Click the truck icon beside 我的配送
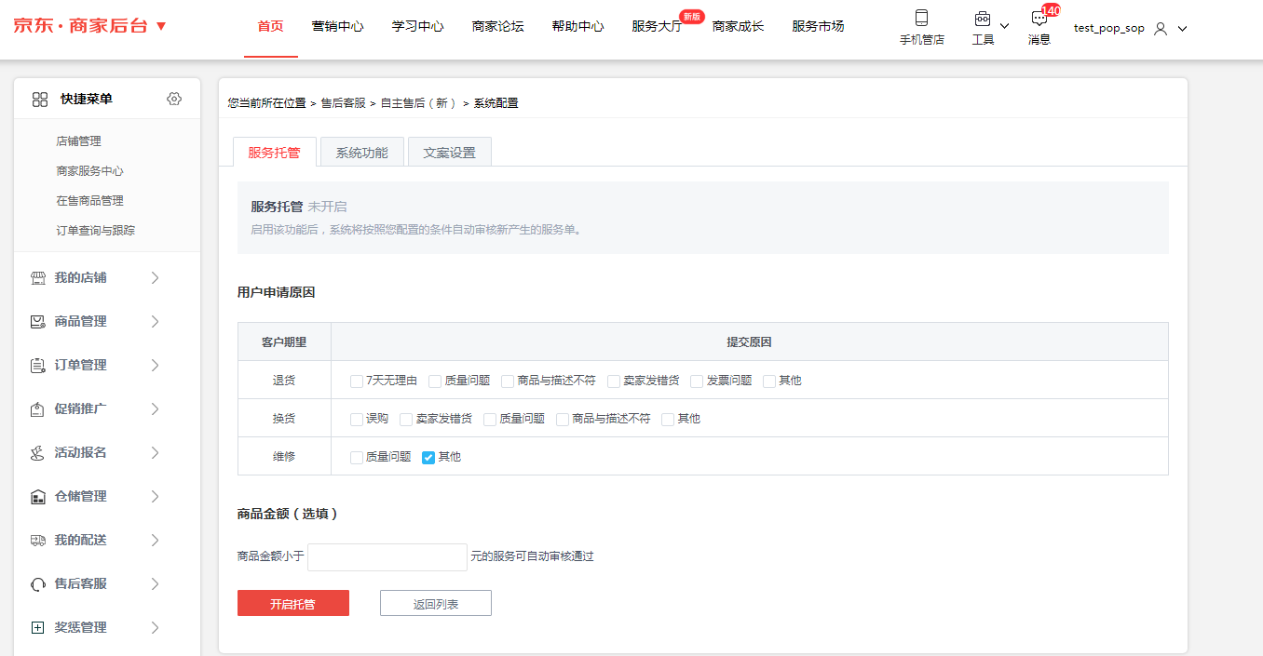The image size is (1263, 656). (38, 540)
